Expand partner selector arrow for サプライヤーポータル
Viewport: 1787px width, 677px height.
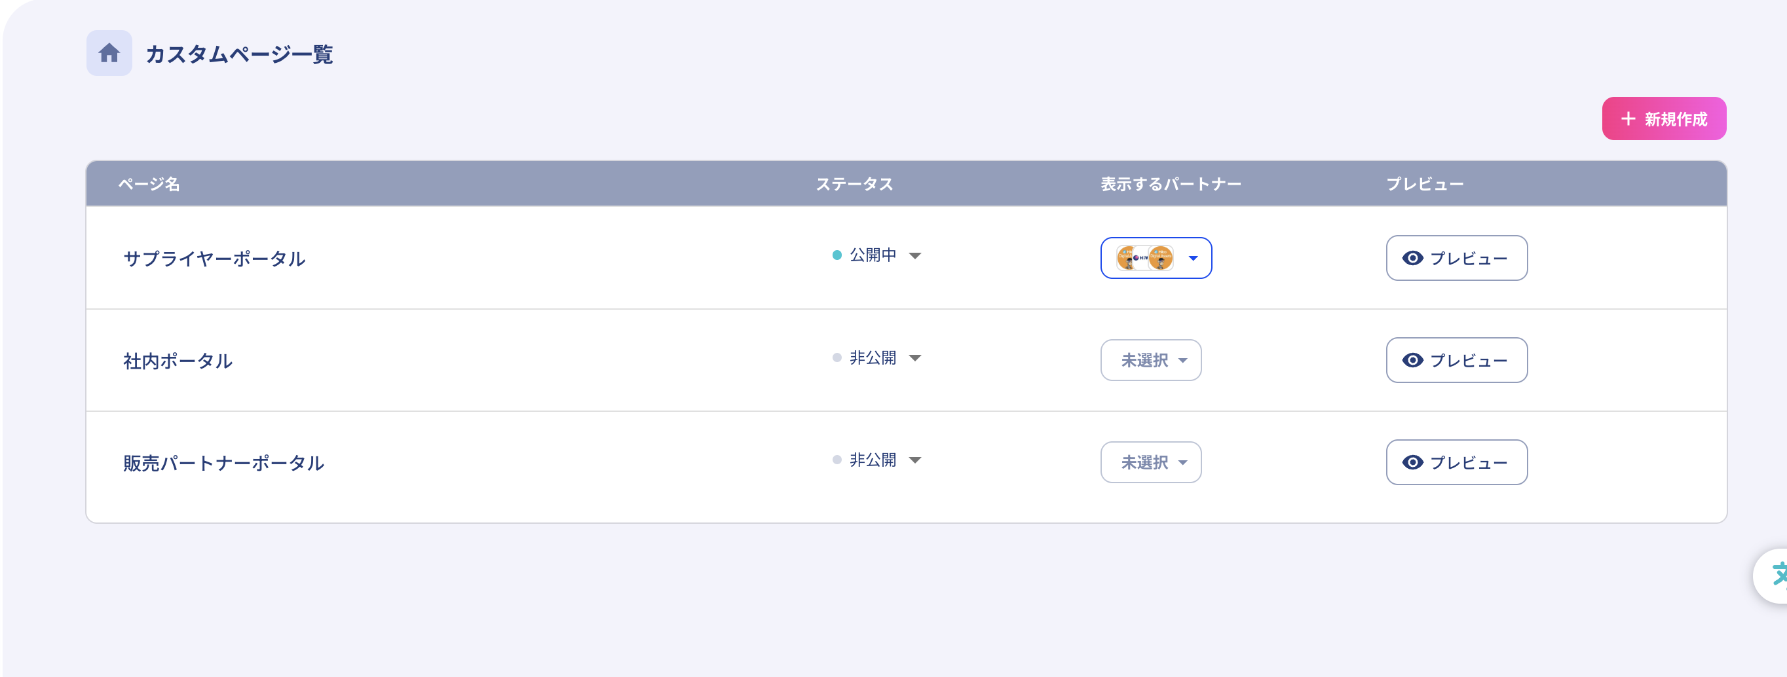pyautogui.click(x=1193, y=258)
